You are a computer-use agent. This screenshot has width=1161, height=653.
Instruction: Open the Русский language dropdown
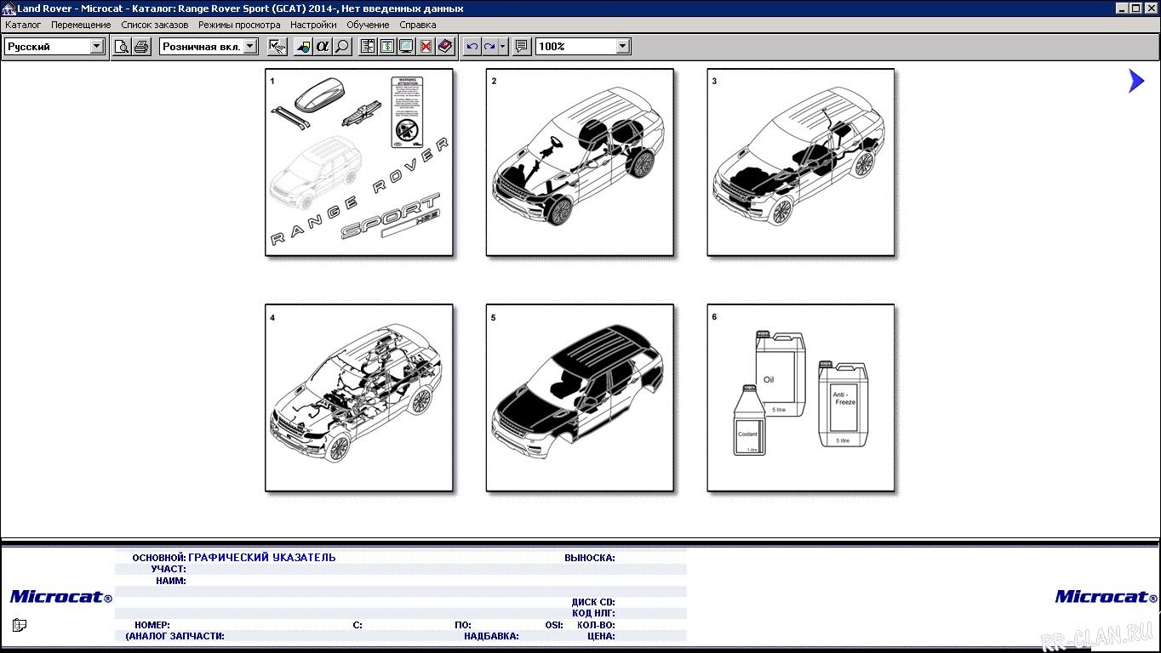tap(97, 47)
